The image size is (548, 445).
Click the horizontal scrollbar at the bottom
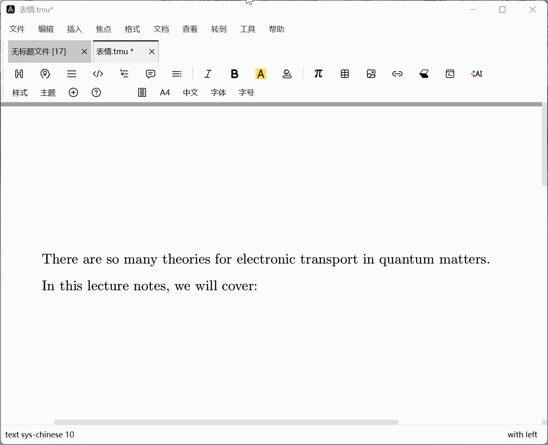tap(226, 422)
